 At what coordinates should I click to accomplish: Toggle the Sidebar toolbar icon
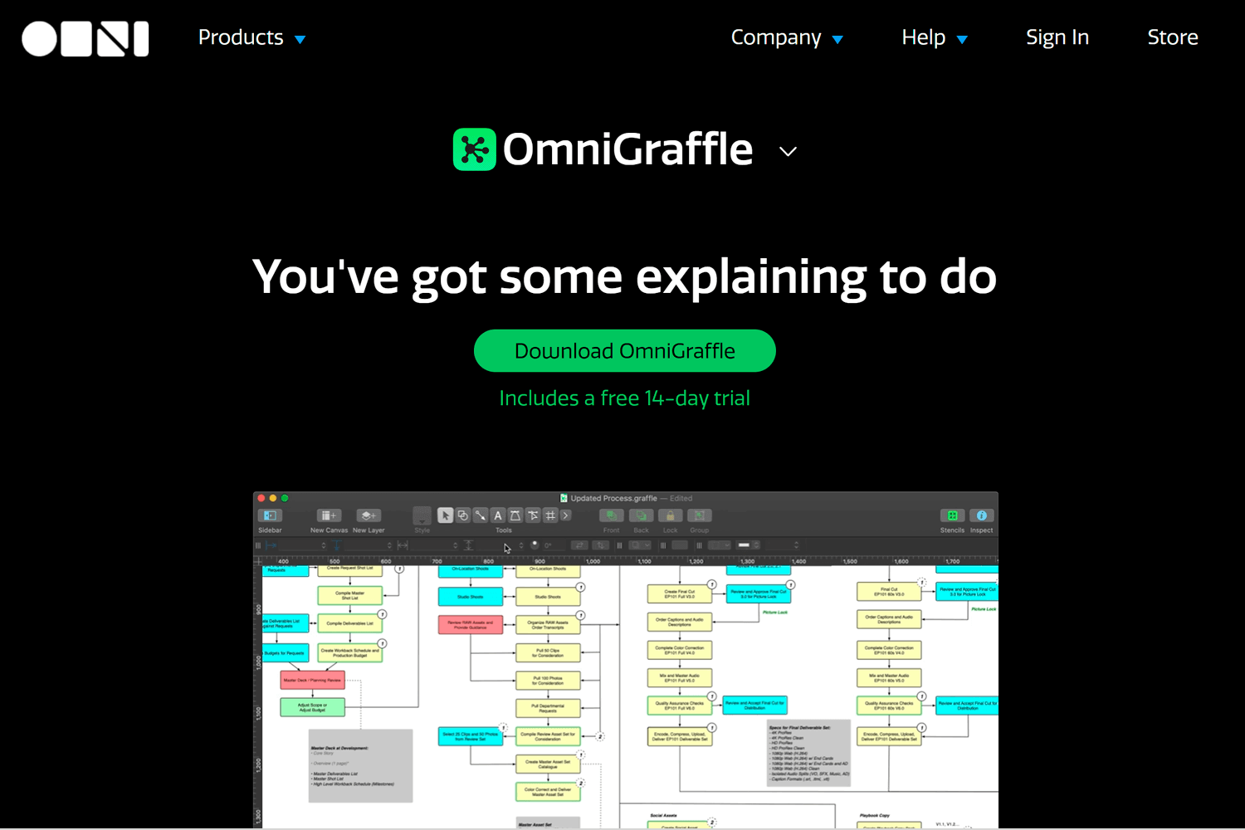point(270,515)
